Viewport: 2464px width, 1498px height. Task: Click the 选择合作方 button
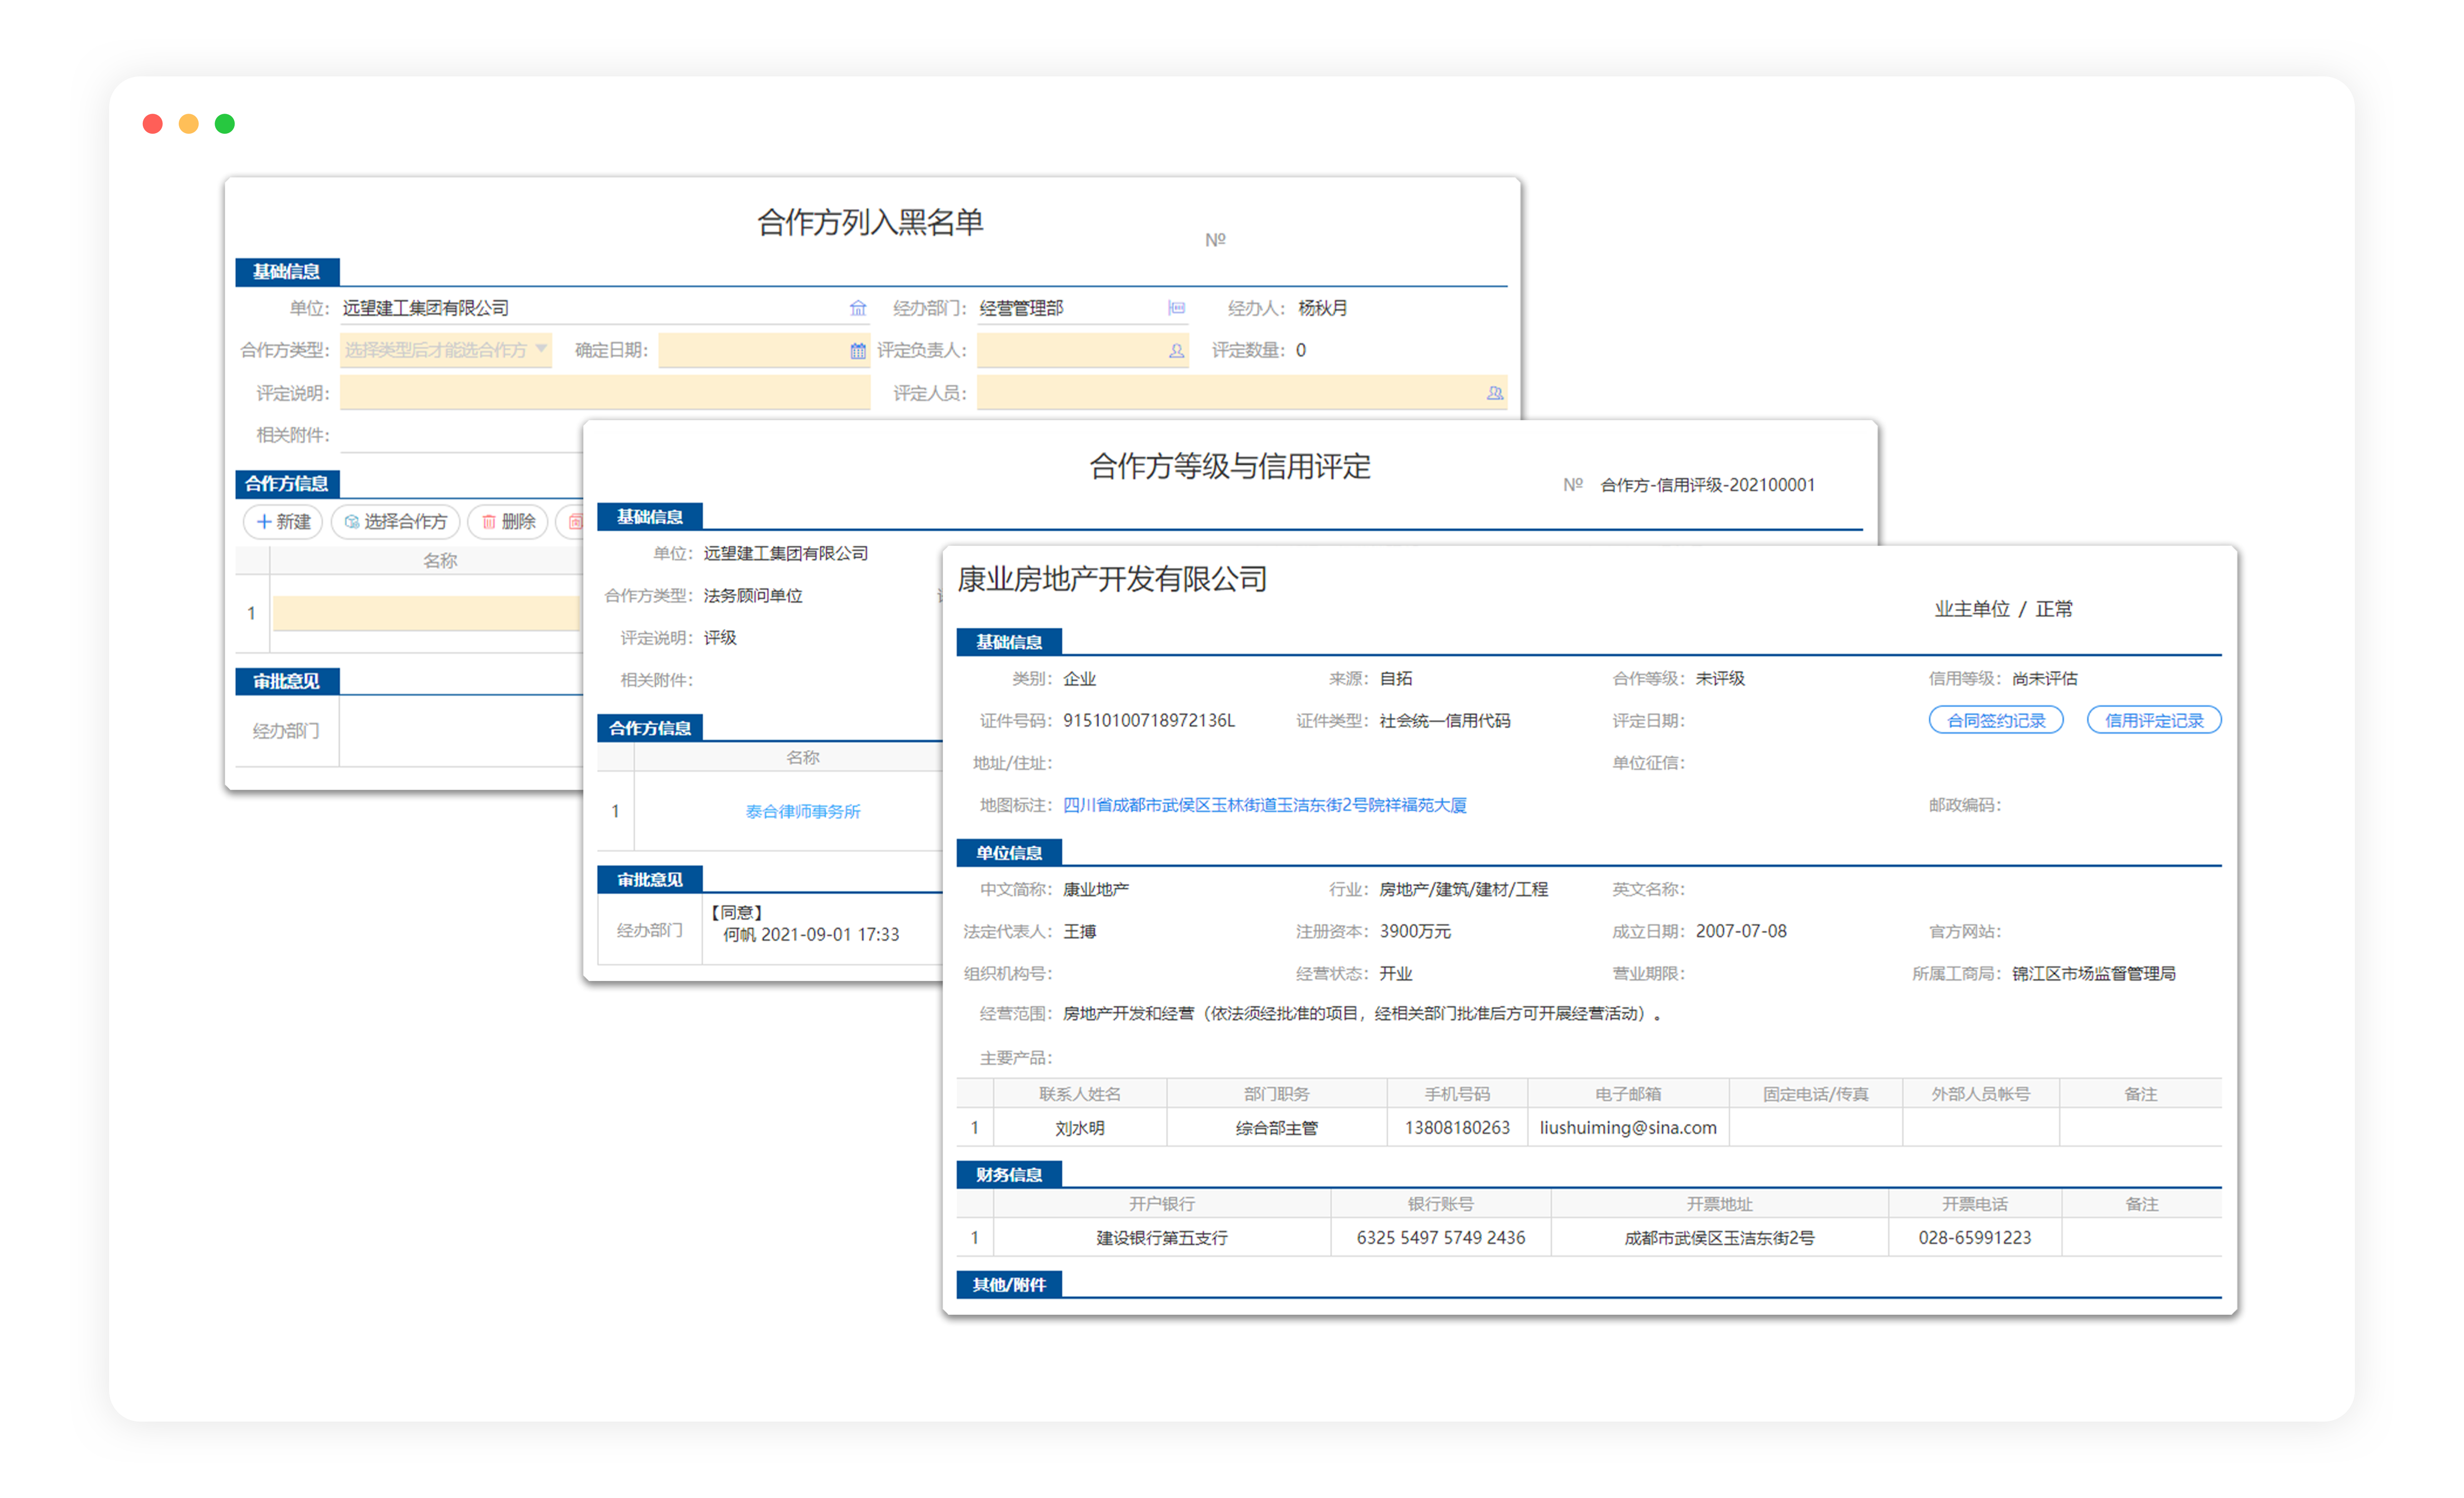(x=396, y=521)
